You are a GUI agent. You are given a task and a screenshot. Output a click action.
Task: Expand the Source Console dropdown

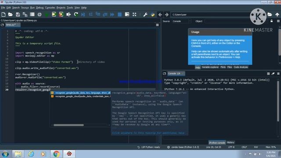pyautogui.click(x=181, y=21)
